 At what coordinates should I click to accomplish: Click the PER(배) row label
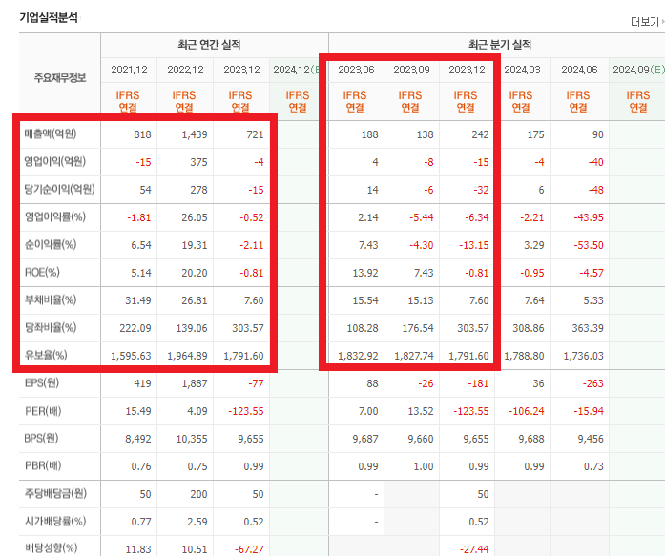43,411
